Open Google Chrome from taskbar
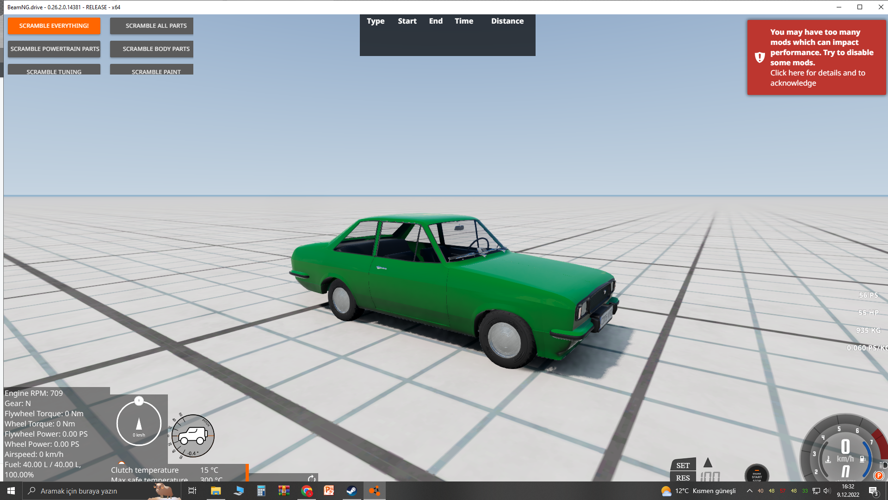The image size is (888, 500). tap(307, 491)
